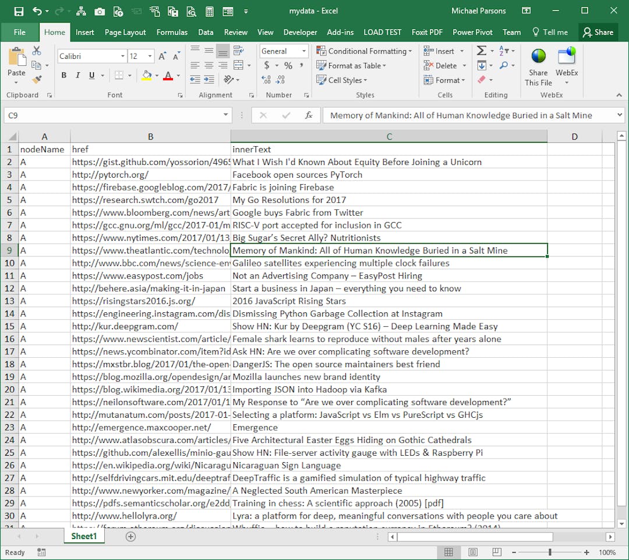Open the Developer ribbon tab

(x=300, y=32)
